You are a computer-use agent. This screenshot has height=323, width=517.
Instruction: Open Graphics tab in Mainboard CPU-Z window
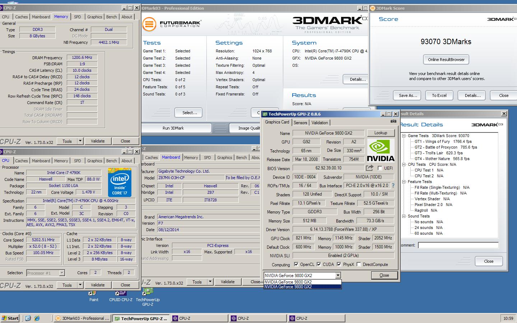[225, 158]
